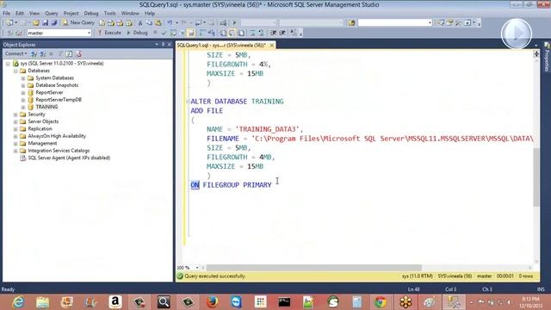Image resolution: width=551 pixels, height=310 pixels.
Task: Click the Refresh icon in Object Explorer
Action: pos(69,53)
